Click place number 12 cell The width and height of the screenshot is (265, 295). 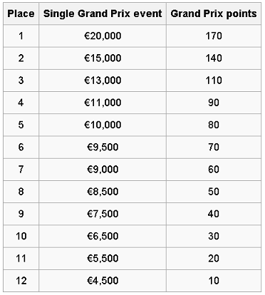[x=21, y=281]
